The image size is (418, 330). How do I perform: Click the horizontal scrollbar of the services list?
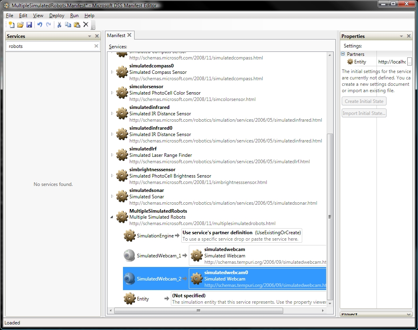(x=198, y=310)
